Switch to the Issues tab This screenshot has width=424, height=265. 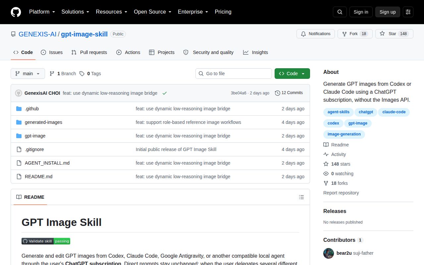tap(52, 52)
